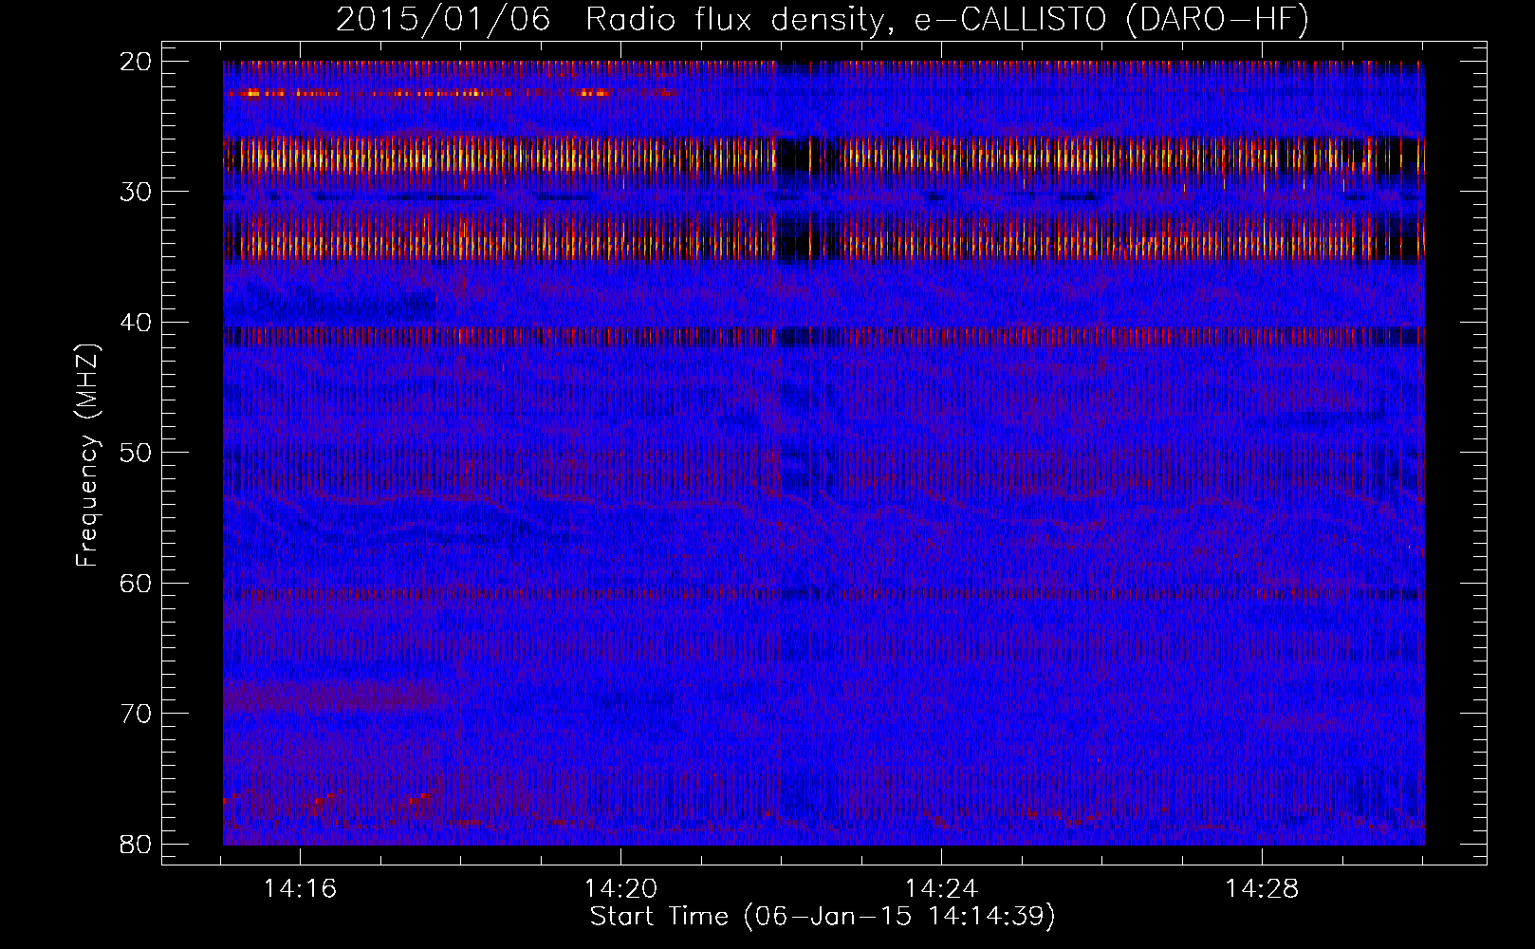Click the time tick label '14:24'

click(x=942, y=889)
